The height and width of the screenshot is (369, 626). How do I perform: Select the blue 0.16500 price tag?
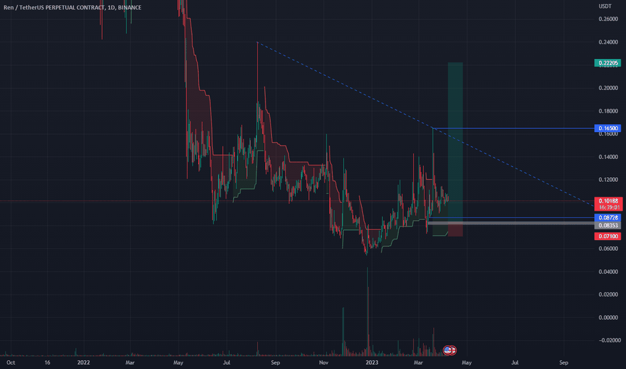tap(608, 128)
